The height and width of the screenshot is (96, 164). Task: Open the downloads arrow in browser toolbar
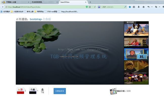(139, 7)
